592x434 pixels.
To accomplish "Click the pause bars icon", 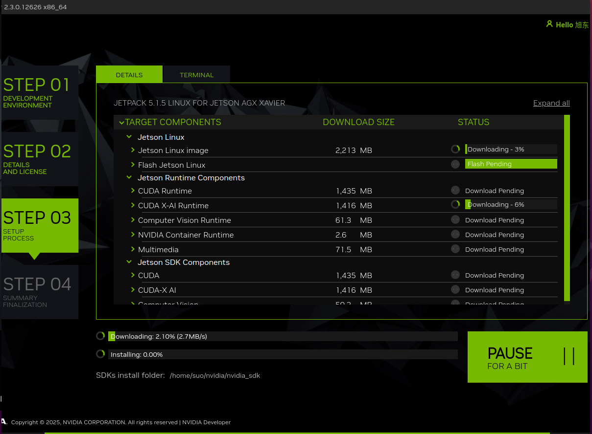I will [x=569, y=356].
